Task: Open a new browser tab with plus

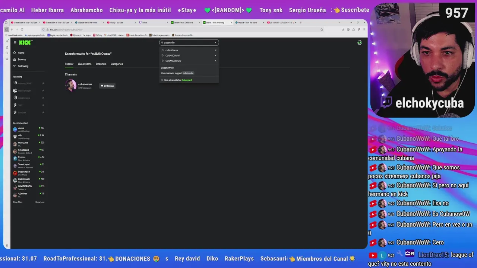Action: [x=301, y=22]
